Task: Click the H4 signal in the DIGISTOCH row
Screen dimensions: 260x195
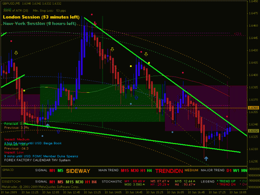Action: [94, 182]
